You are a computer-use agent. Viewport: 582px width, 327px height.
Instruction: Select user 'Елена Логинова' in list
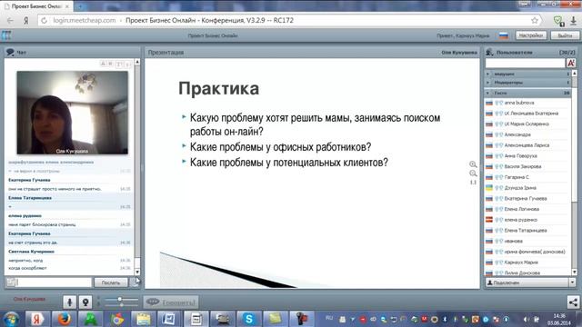point(527,209)
